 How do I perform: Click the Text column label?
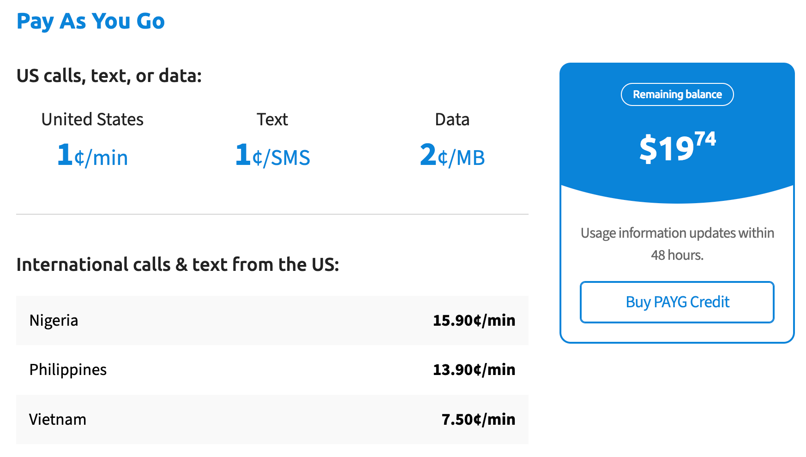tap(272, 120)
